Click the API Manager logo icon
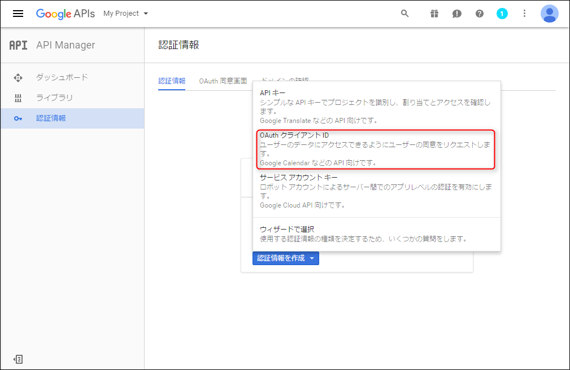This screenshot has width=570, height=370. tap(18, 45)
